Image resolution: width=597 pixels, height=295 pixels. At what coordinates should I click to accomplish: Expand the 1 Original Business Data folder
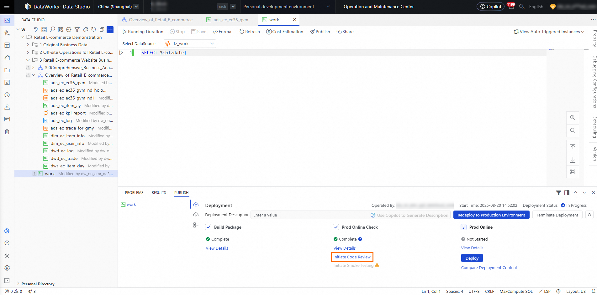[x=28, y=45]
